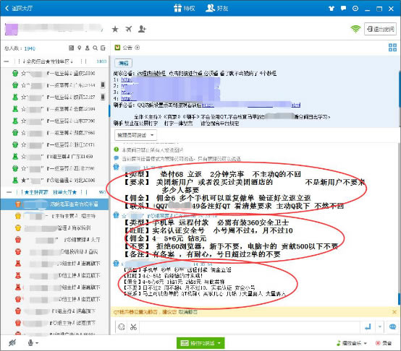This screenshot has width=401, height=351.
Task: Open the 好友 friends tab
Action: coord(217,8)
